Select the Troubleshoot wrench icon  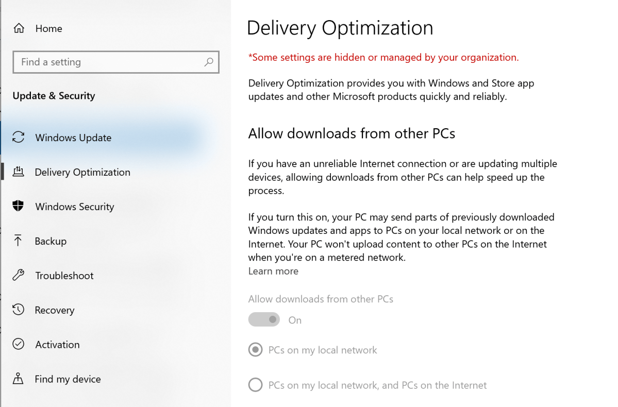[19, 275]
